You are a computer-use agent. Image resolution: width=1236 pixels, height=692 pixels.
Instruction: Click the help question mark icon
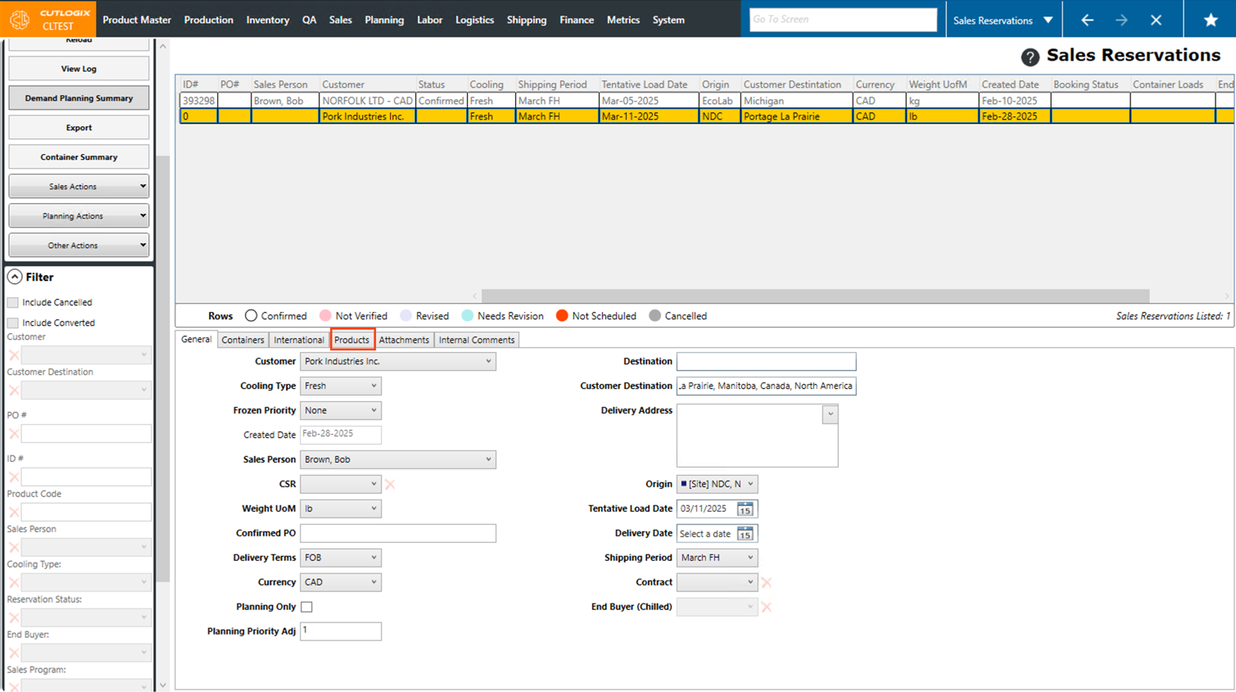click(1030, 57)
